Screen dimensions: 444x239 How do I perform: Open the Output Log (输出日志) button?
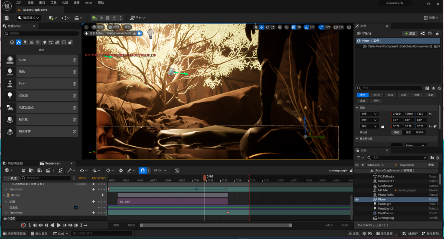39,234
